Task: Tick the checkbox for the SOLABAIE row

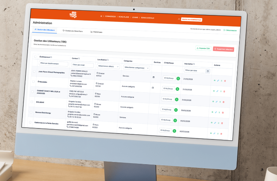Action: pyautogui.click(x=32, y=101)
